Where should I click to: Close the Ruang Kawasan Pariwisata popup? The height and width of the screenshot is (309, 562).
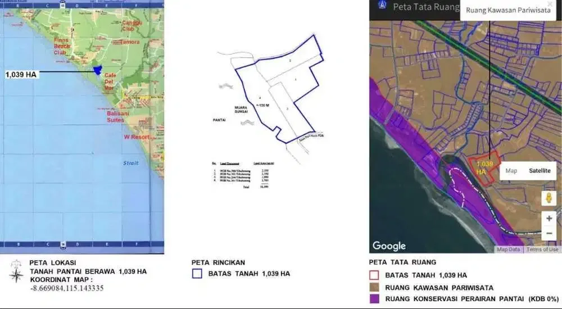[550, 4]
